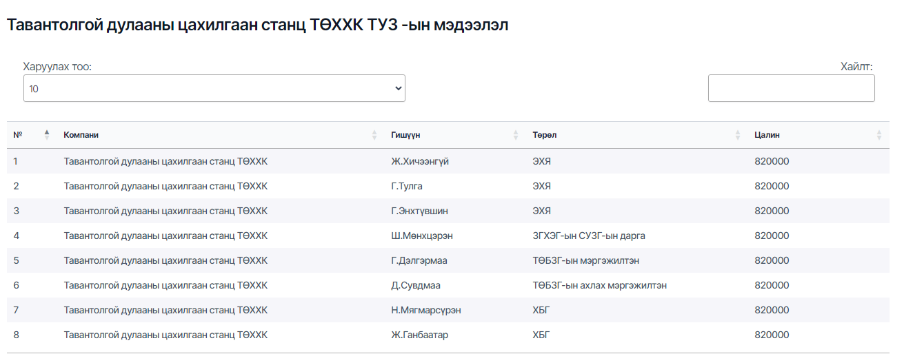The image size is (904, 354).
Task: Click the dropdown chevron of the rows selector
Action: coord(398,89)
